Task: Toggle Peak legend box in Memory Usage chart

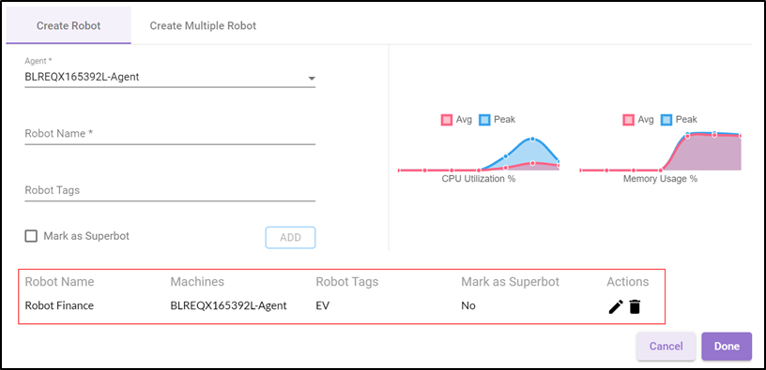Action: [x=666, y=120]
